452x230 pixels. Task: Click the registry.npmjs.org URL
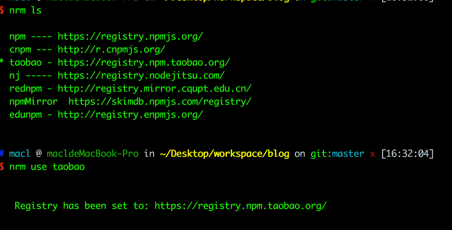[x=130, y=37]
